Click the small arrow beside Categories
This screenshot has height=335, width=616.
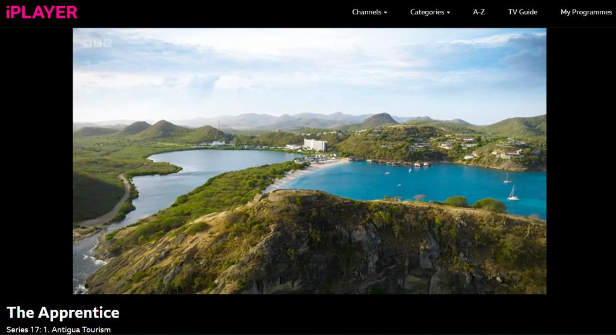pyautogui.click(x=448, y=13)
